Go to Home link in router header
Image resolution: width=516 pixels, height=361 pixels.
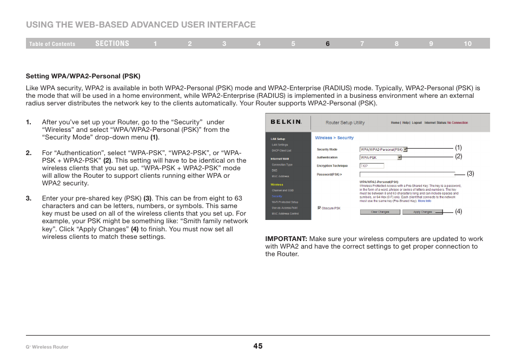(x=395, y=123)
